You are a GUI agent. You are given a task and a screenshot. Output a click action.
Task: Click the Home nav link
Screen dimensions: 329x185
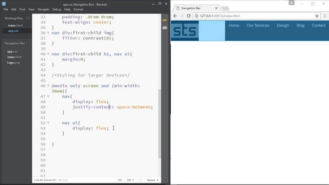(234, 25)
